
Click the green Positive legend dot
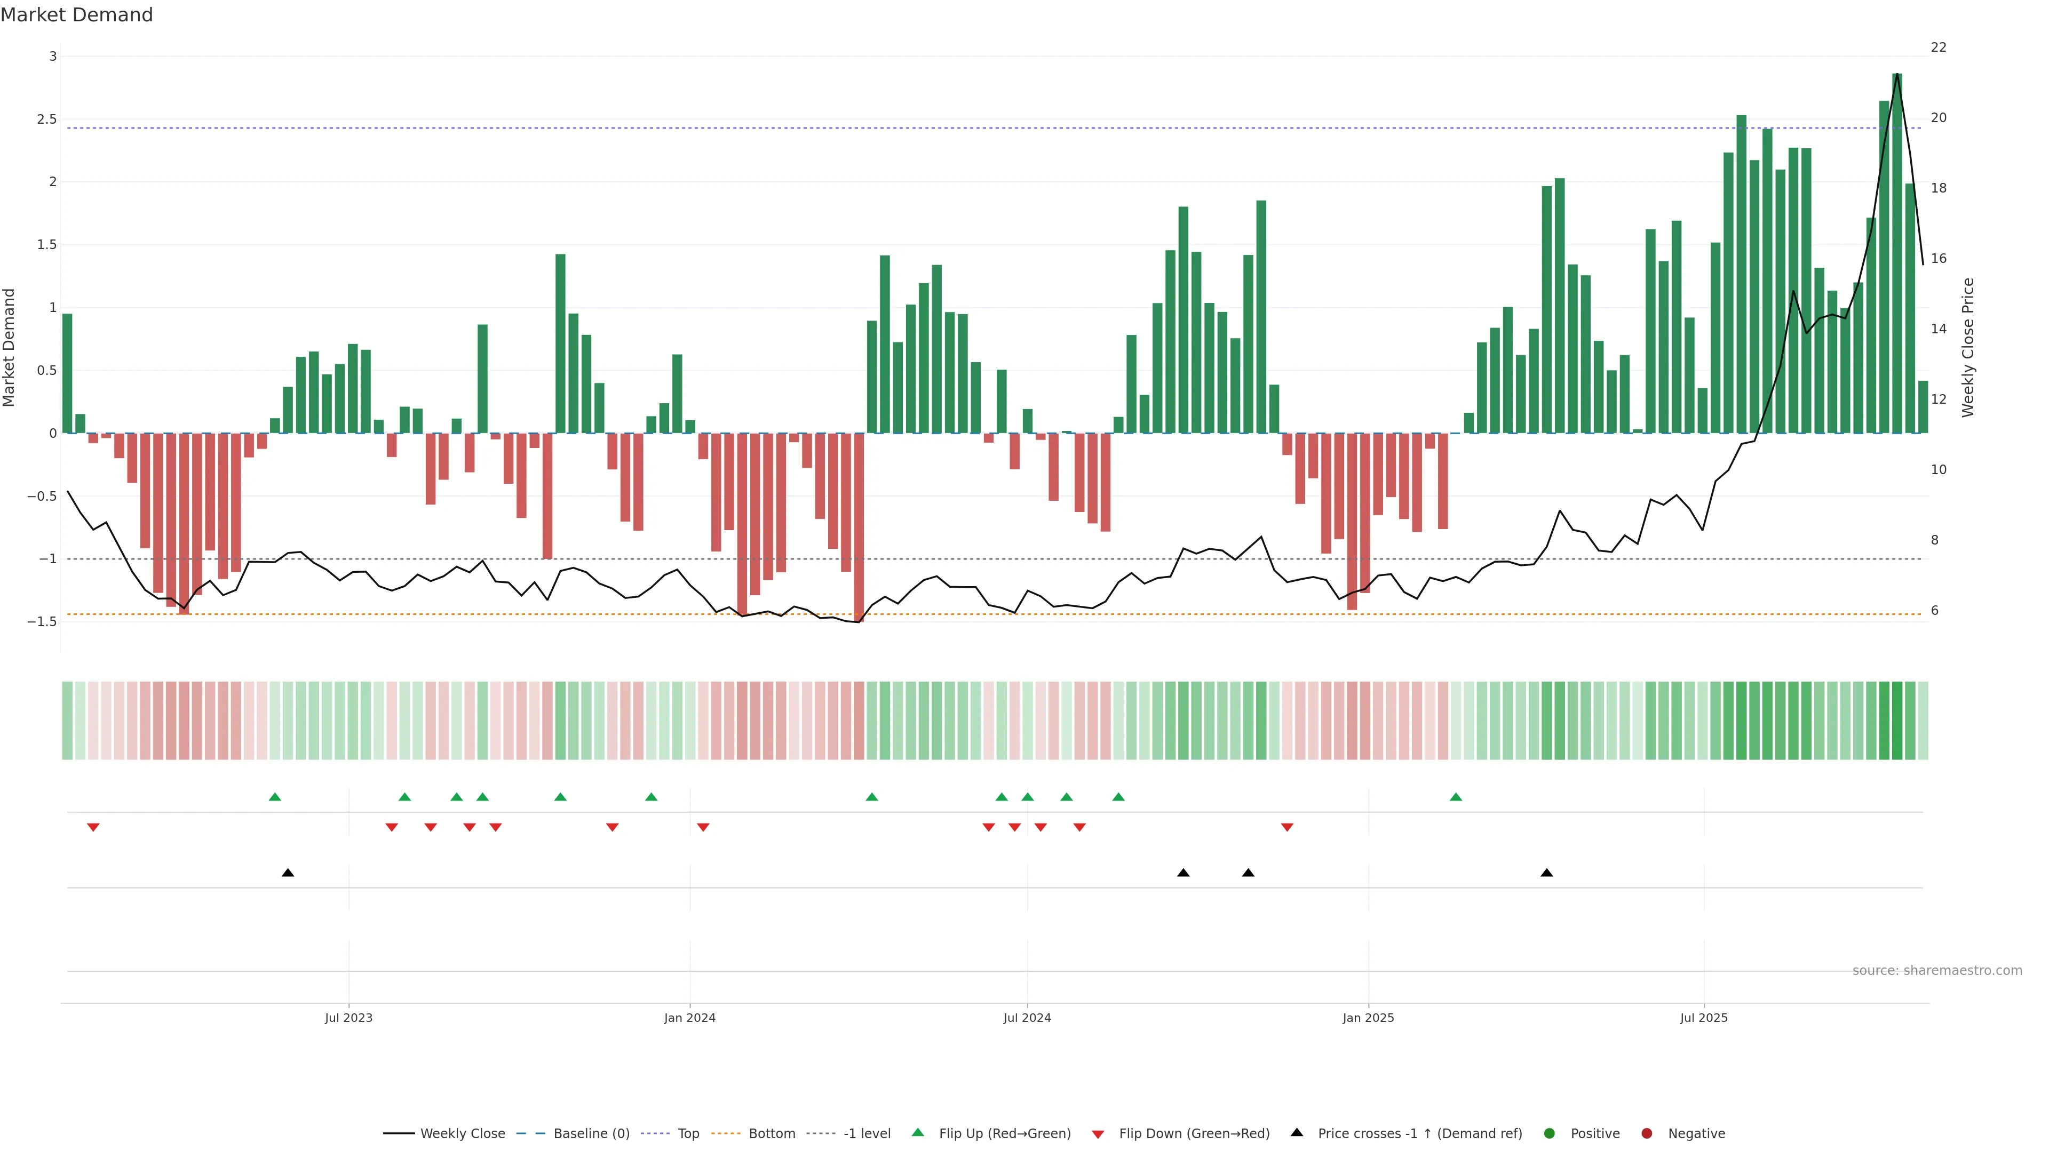tap(1548, 1133)
